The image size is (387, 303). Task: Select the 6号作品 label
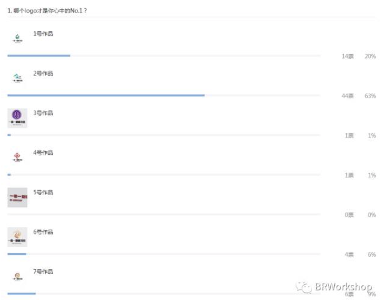(x=43, y=232)
